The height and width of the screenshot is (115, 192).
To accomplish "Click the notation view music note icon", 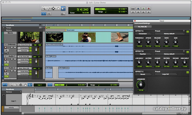I will pos(5,85).
